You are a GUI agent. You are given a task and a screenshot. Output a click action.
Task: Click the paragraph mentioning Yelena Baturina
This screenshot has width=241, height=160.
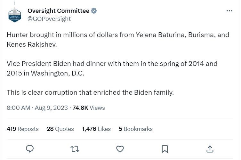(x=118, y=39)
